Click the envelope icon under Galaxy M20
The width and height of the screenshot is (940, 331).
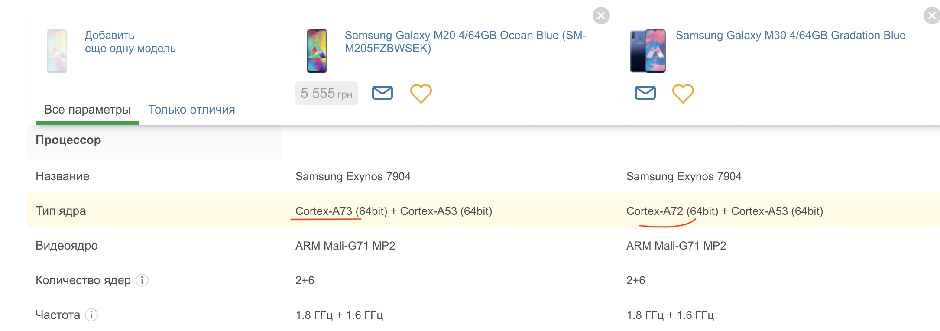[x=382, y=93]
